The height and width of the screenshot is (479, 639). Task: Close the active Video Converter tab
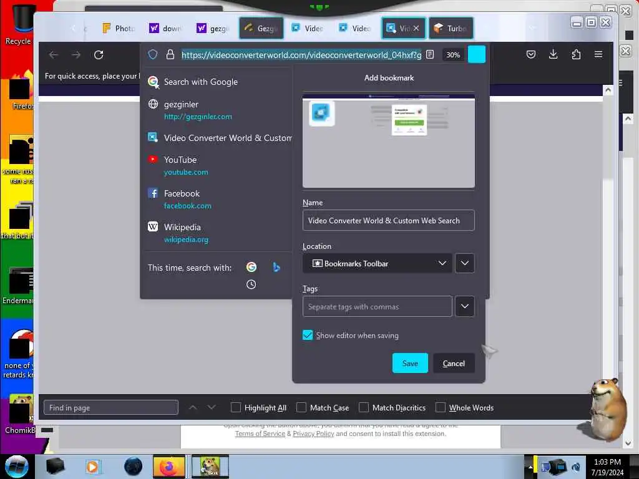tap(416, 28)
